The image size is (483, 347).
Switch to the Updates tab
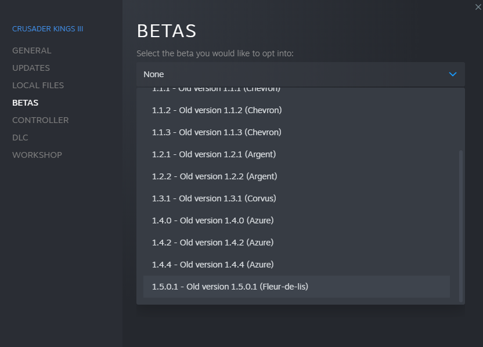point(31,68)
